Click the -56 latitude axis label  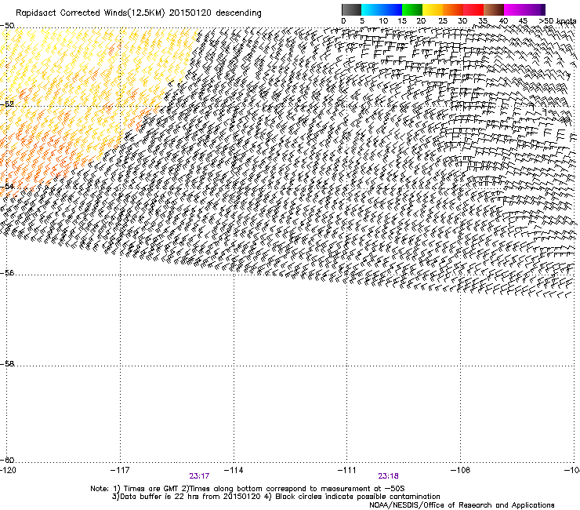coord(7,272)
